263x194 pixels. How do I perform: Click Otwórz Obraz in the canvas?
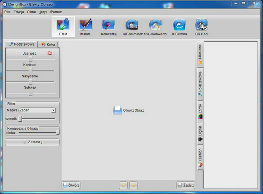(x=128, y=110)
